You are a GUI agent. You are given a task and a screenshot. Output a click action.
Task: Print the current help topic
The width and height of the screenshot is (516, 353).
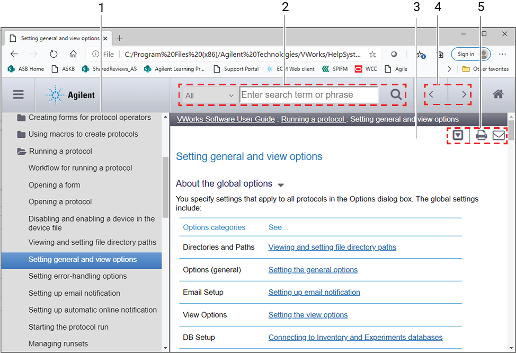(482, 135)
